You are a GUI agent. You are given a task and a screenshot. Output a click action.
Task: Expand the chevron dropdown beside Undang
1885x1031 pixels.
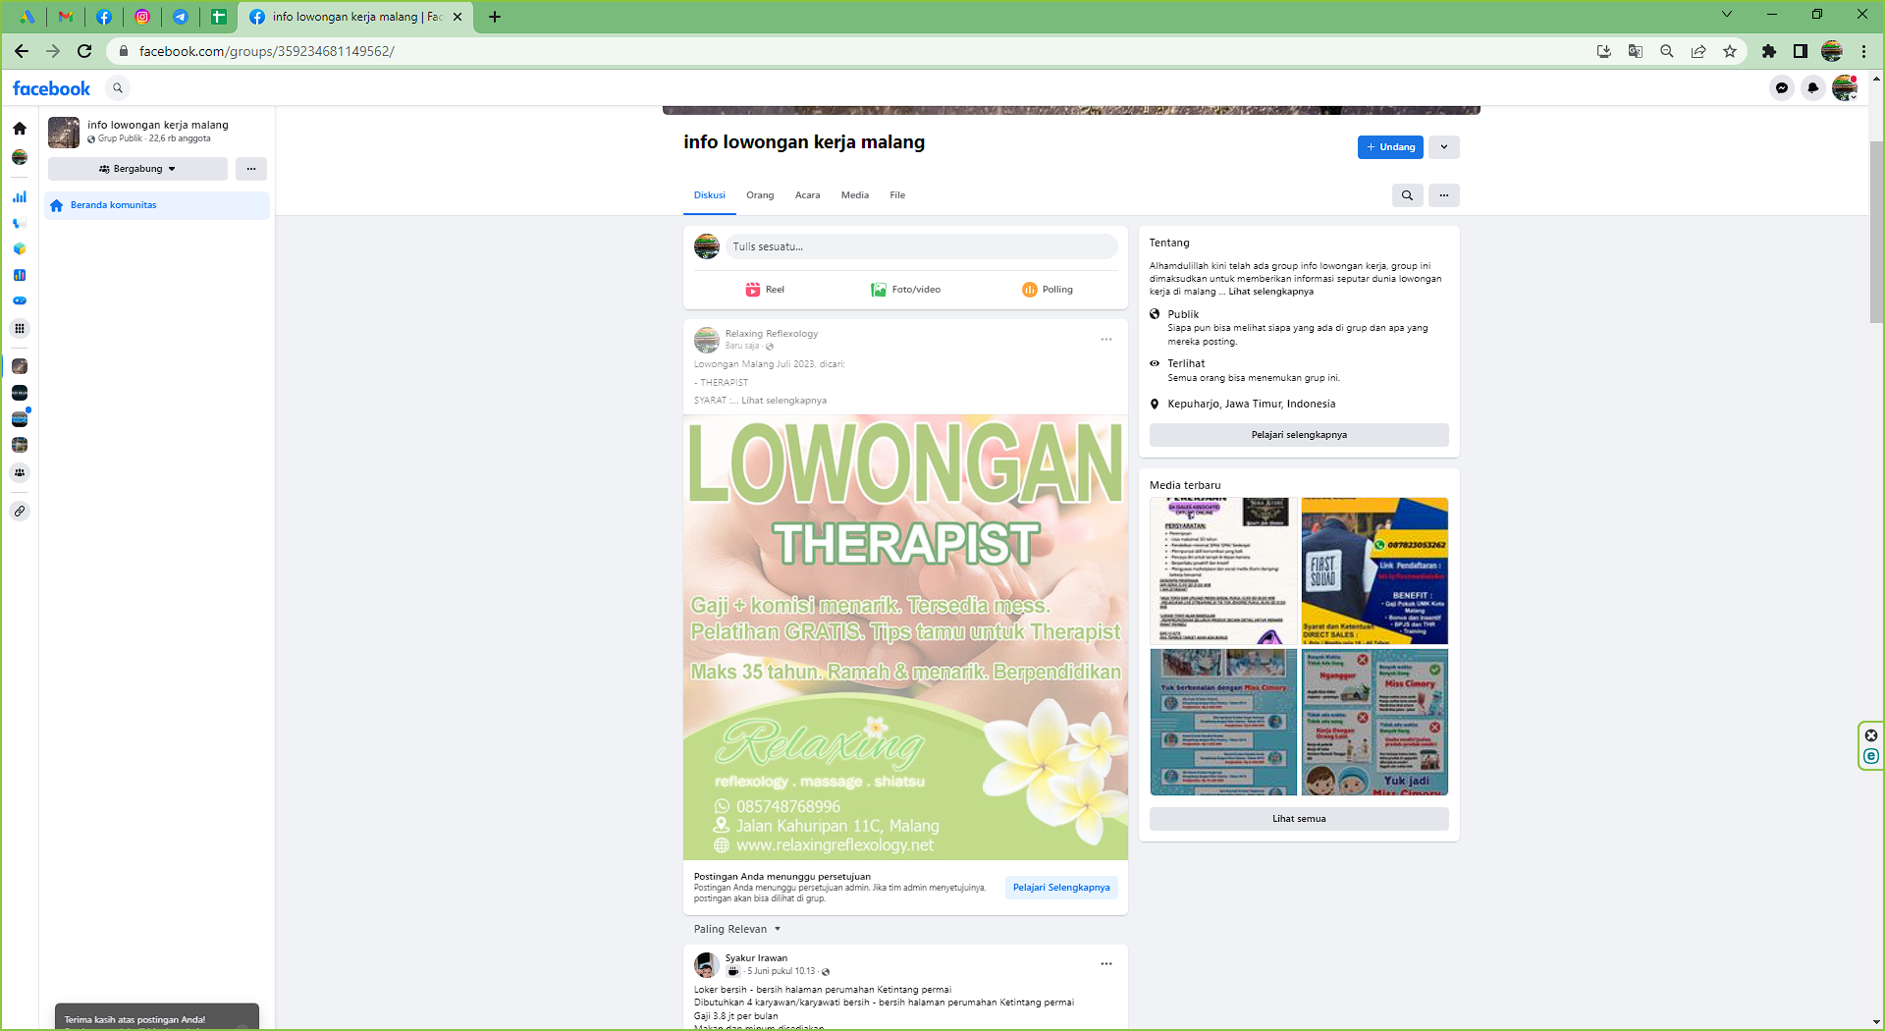1443,147
